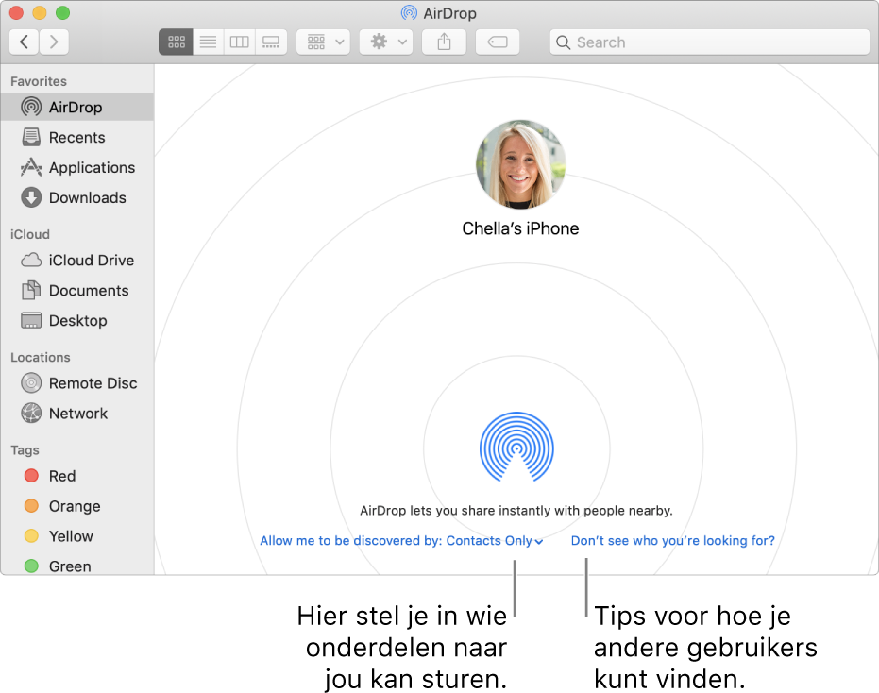
Task: Select the Remote Disc sidebar label
Action: click(93, 383)
